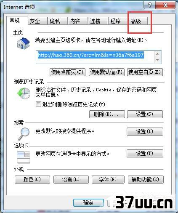
Task: Click the down arrow of homepage scrollbar
Action: pos(157,60)
